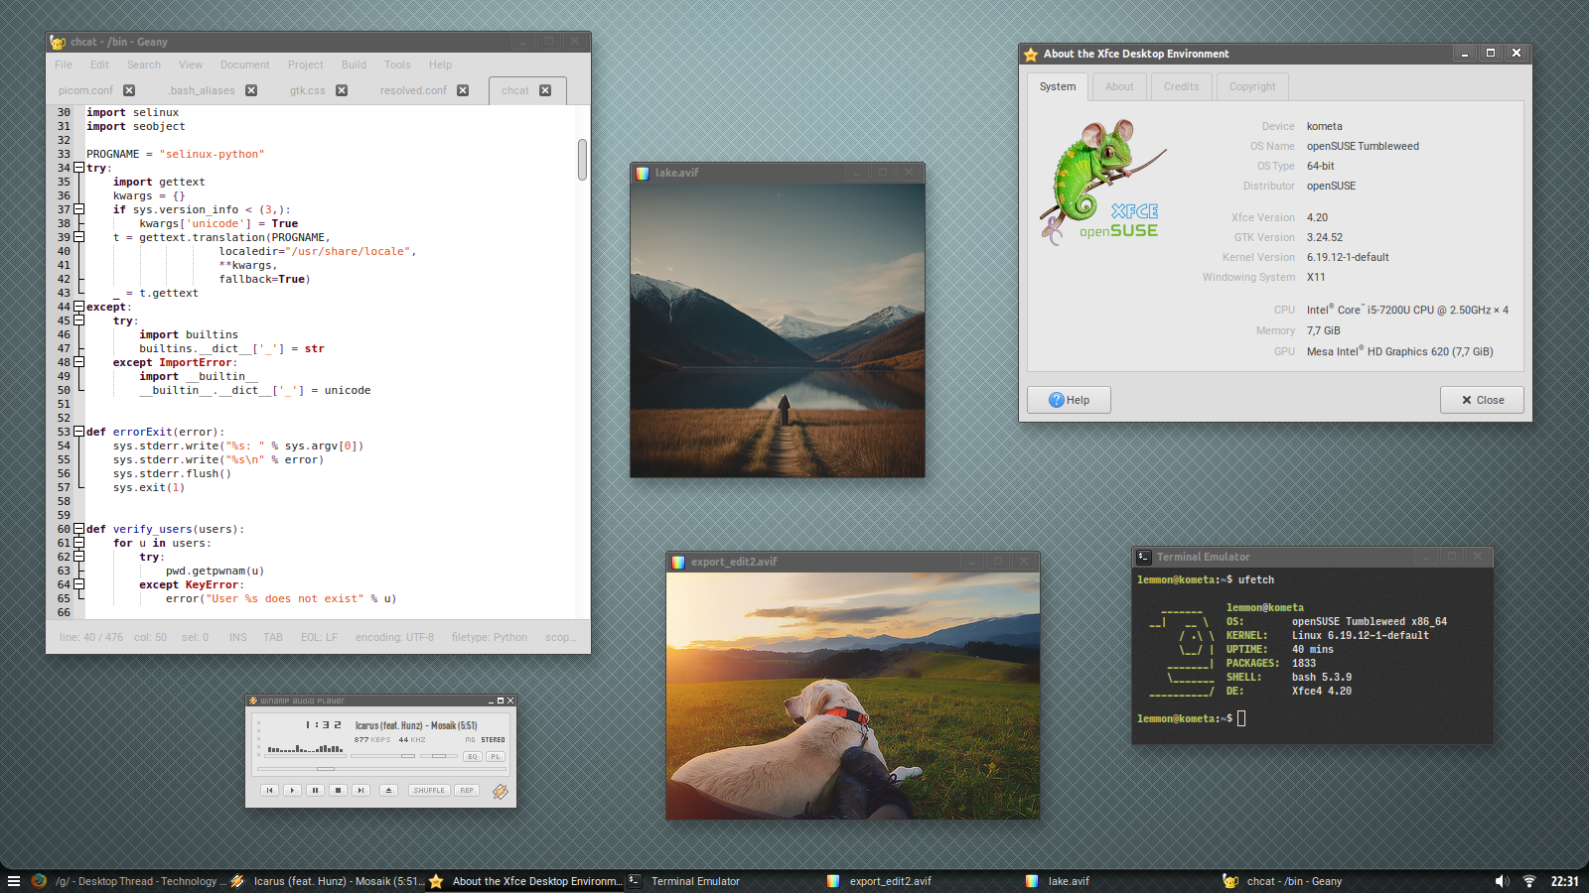Collapse the 'def verify_users' fold marker
This screenshot has height=893, width=1589.
pos(78,529)
